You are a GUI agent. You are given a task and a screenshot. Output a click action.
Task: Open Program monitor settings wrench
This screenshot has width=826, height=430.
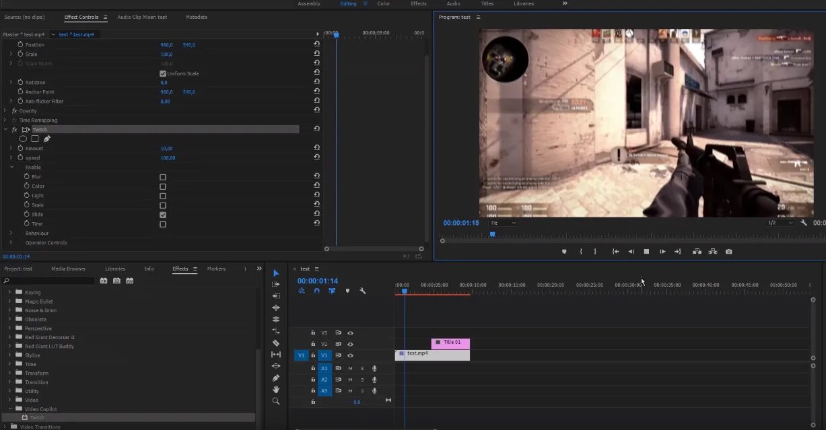[804, 223]
